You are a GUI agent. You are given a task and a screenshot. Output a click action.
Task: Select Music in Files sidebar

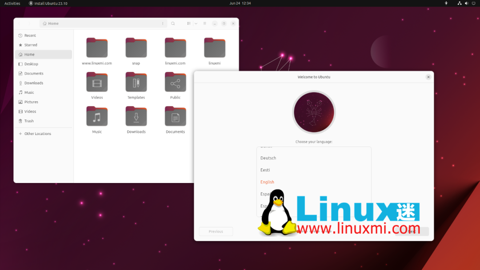click(44, 92)
